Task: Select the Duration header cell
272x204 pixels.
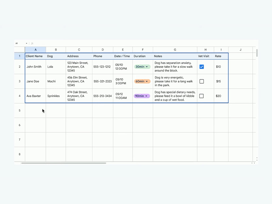Action: coord(143,56)
